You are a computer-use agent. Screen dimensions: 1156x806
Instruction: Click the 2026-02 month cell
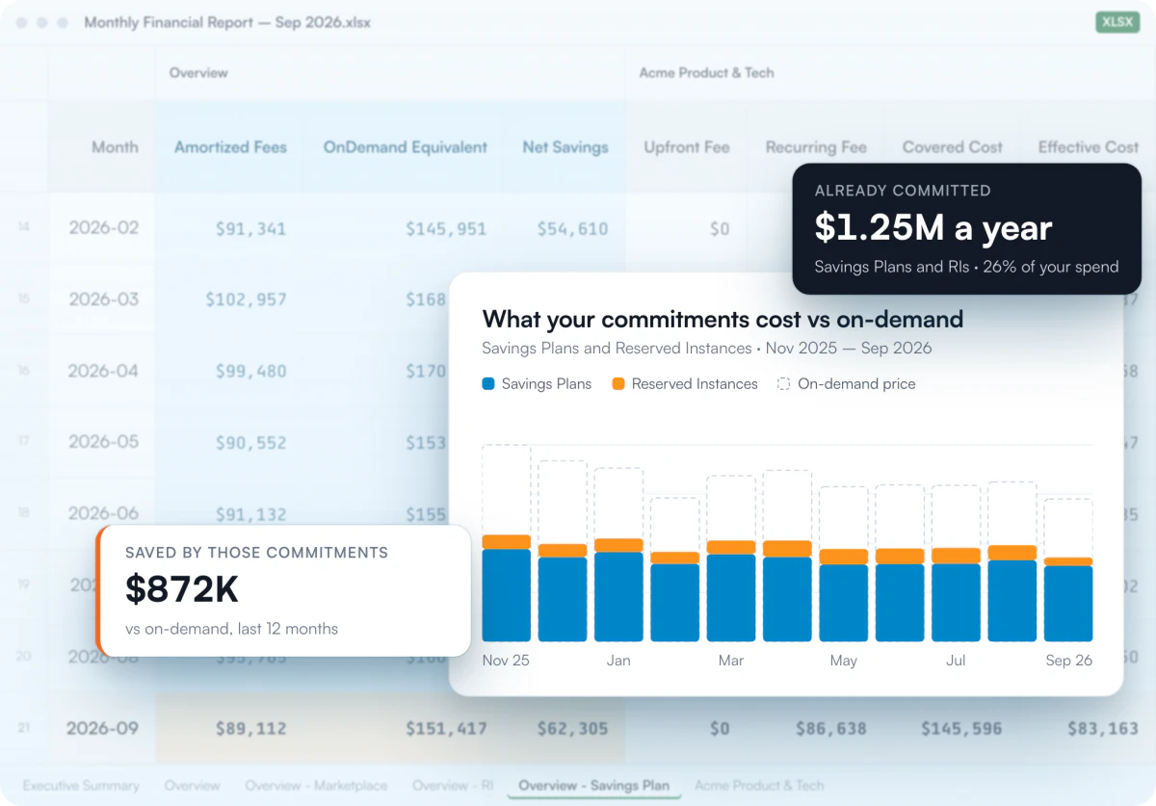coord(103,228)
